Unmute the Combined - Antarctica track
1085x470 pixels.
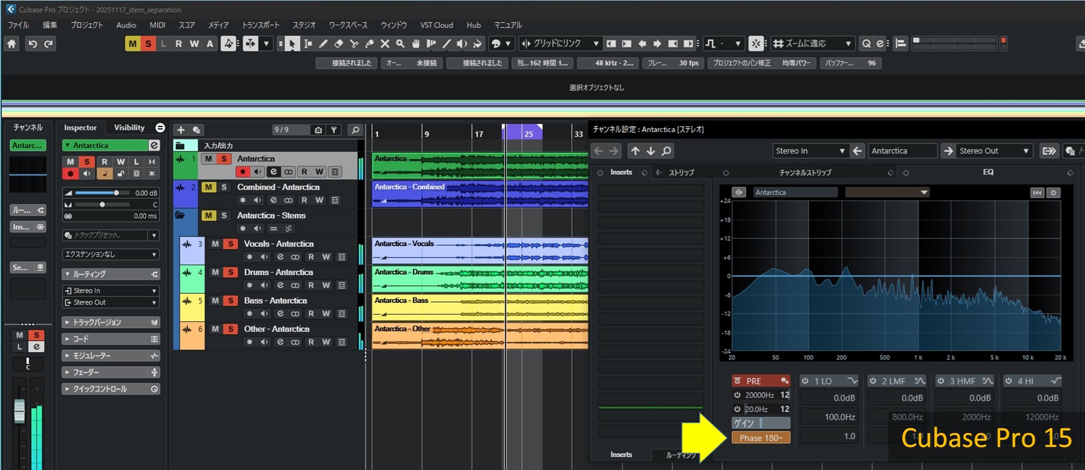[208, 187]
